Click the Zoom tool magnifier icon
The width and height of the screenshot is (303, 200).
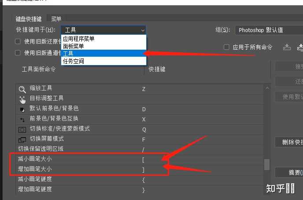pos(22,90)
